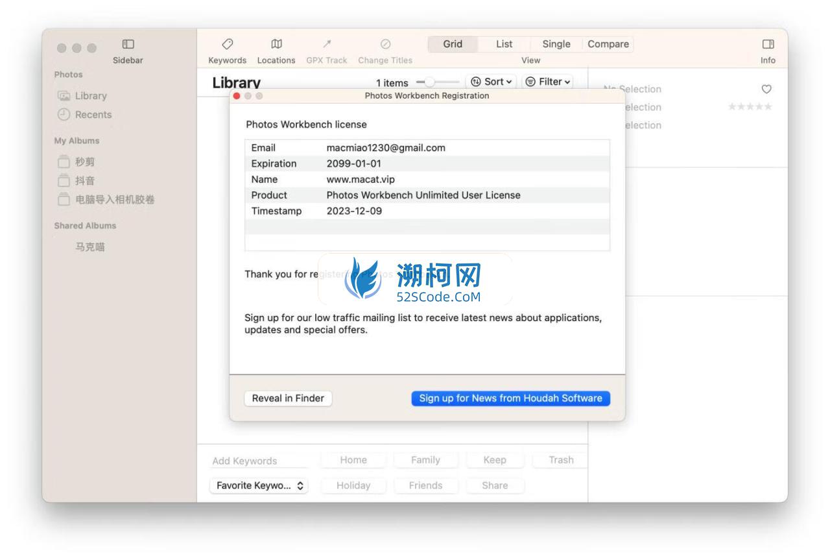
Task: Close the Photos Workbench Registration dialog
Action: point(237,96)
